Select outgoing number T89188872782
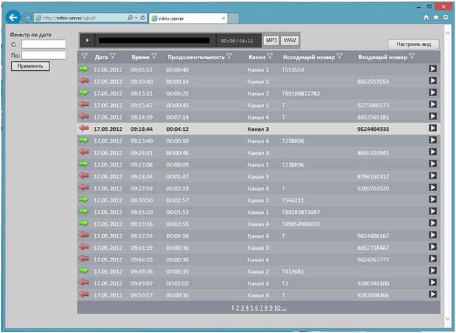 tap(301, 94)
